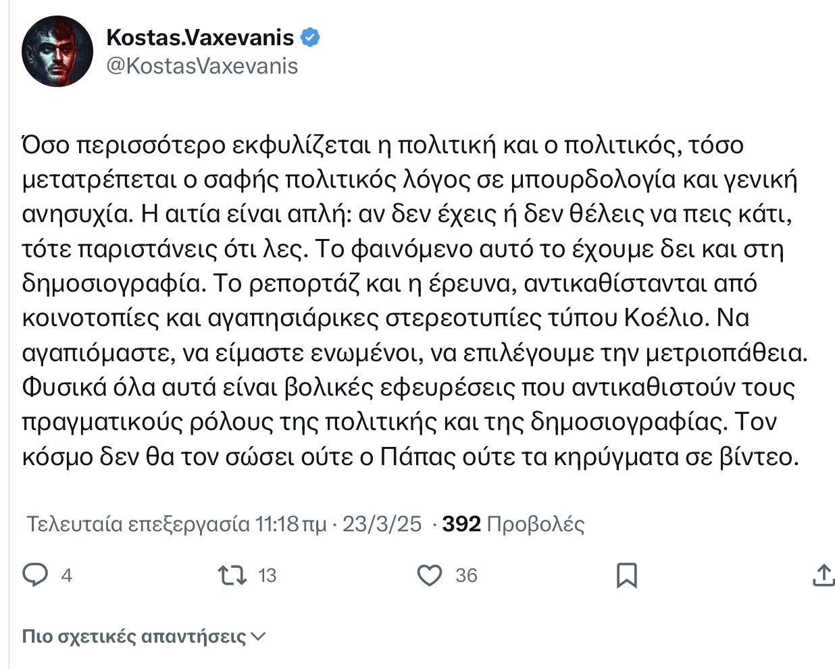Click the like count 36
The width and height of the screenshot is (835, 669).
click(x=466, y=576)
